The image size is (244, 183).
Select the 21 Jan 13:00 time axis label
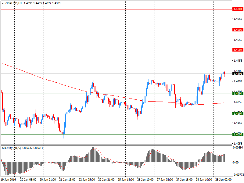click(67, 180)
